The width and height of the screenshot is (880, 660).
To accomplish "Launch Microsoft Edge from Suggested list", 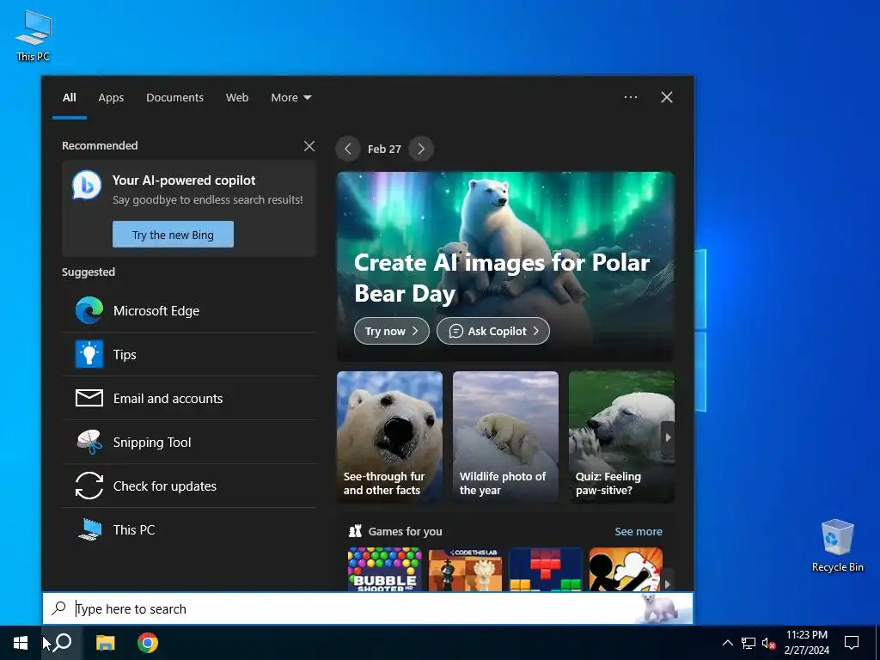I will pos(190,311).
